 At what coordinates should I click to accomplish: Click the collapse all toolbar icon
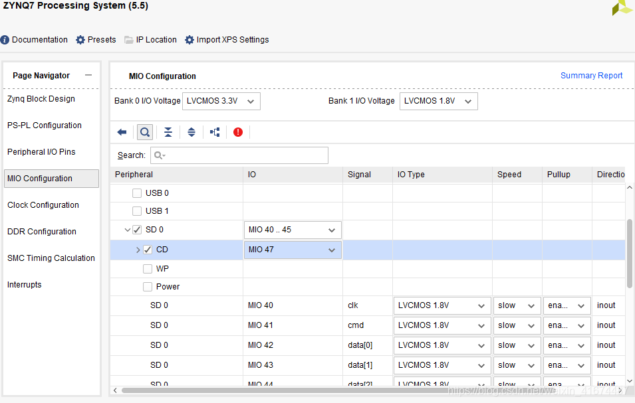click(168, 132)
